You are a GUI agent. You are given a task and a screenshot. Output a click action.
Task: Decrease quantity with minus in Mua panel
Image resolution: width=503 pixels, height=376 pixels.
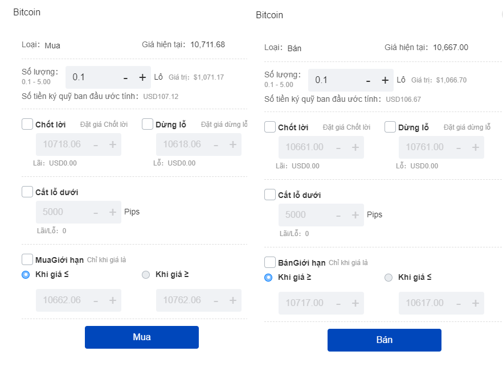tap(125, 77)
